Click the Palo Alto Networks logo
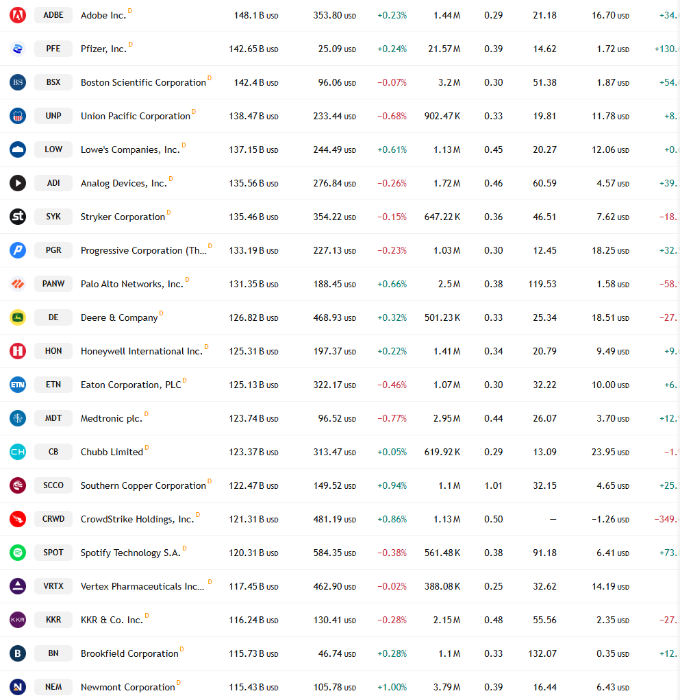The width and height of the screenshot is (680, 700). (18, 284)
